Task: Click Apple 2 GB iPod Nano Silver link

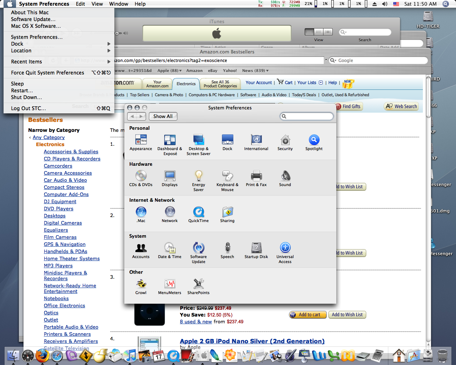Action: point(252,341)
